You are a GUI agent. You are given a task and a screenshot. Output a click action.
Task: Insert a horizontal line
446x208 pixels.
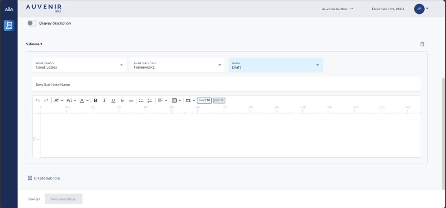[131, 100]
